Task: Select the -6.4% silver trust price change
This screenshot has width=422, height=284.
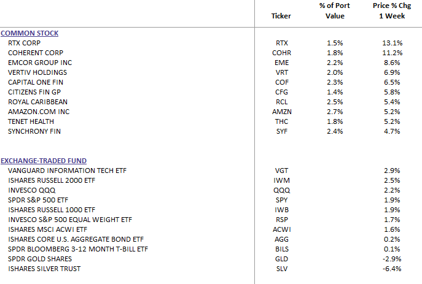Action: pos(392,269)
